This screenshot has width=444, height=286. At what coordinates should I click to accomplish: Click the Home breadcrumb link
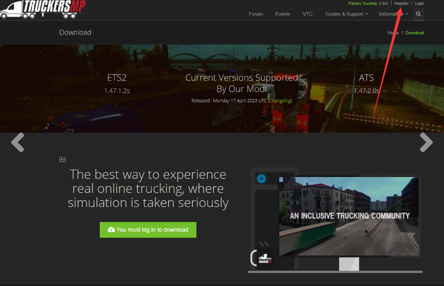click(x=393, y=33)
